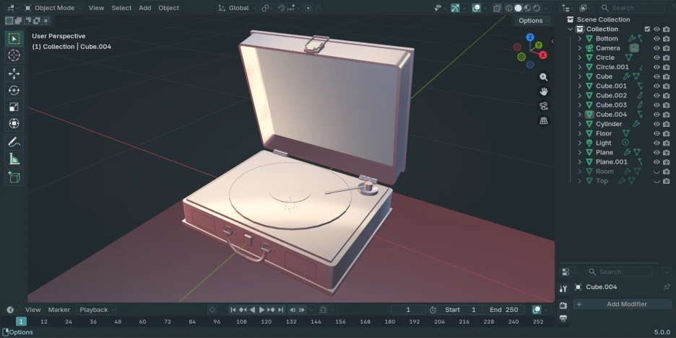
Task: Click the green Y axis gizmo
Action: (x=539, y=45)
